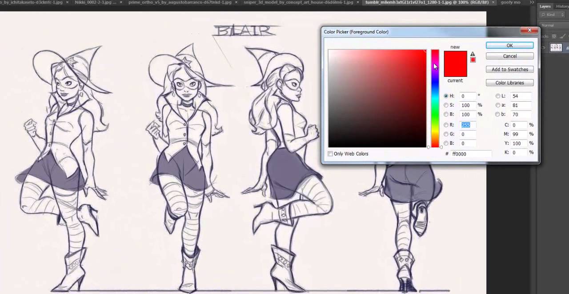The image size is (569, 294).
Task: Select the S saturation radio button
Action: (446, 105)
